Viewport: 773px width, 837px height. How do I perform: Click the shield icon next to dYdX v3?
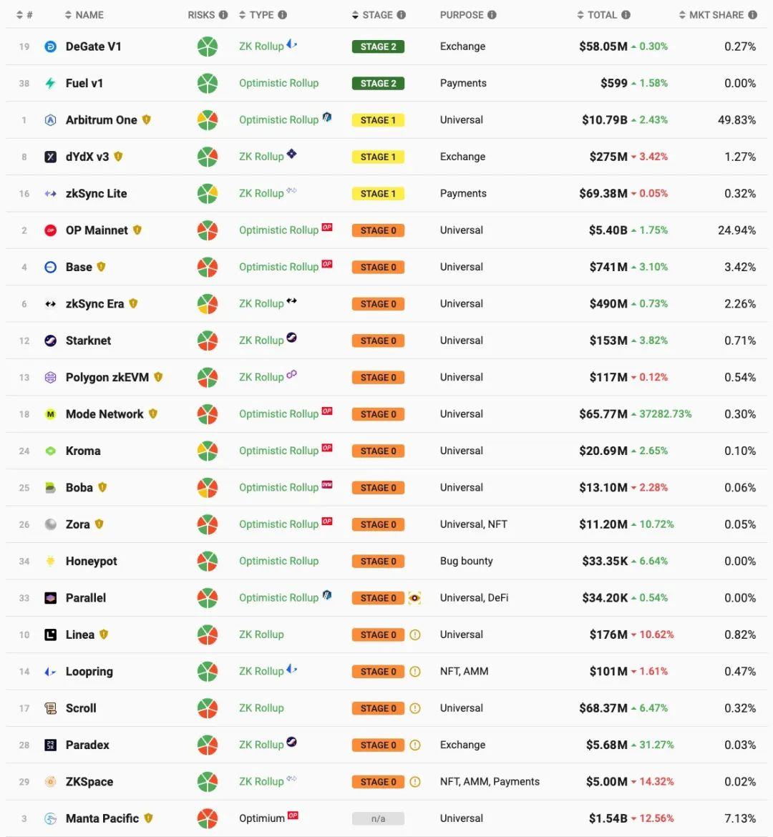coord(119,157)
